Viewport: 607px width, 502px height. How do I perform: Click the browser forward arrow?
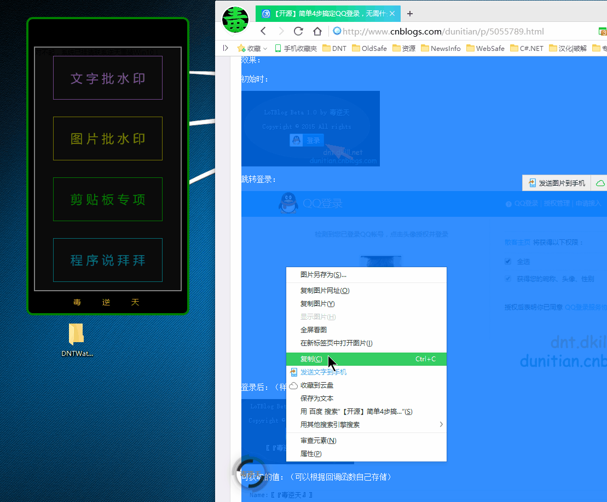[281, 31]
